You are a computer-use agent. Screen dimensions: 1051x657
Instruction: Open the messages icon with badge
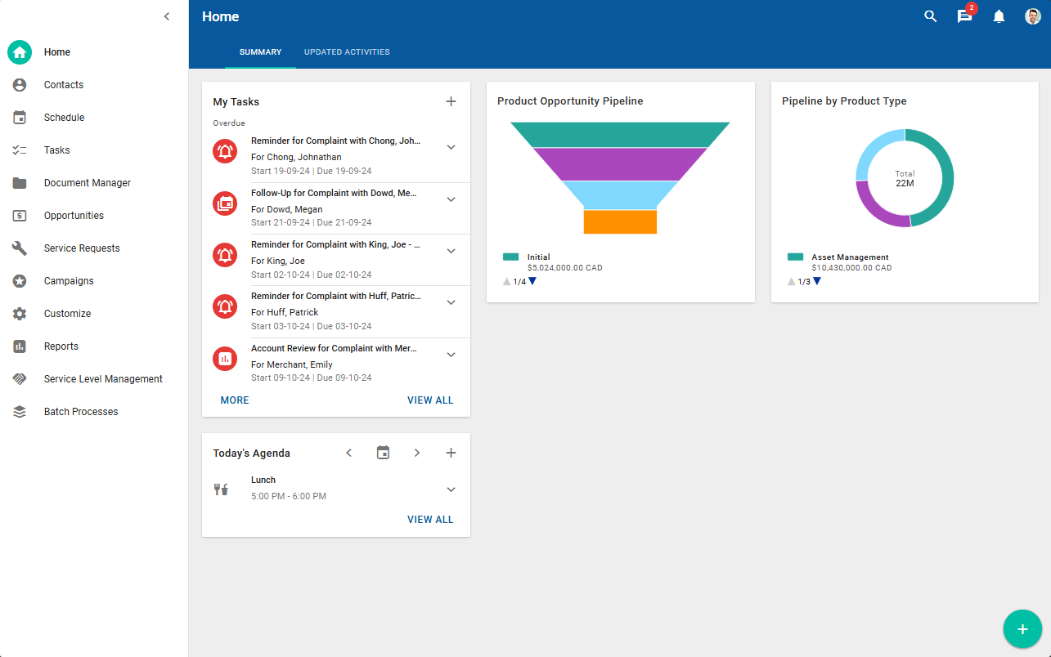(965, 16)
